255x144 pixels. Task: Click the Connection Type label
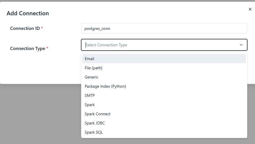coord(27,49)
